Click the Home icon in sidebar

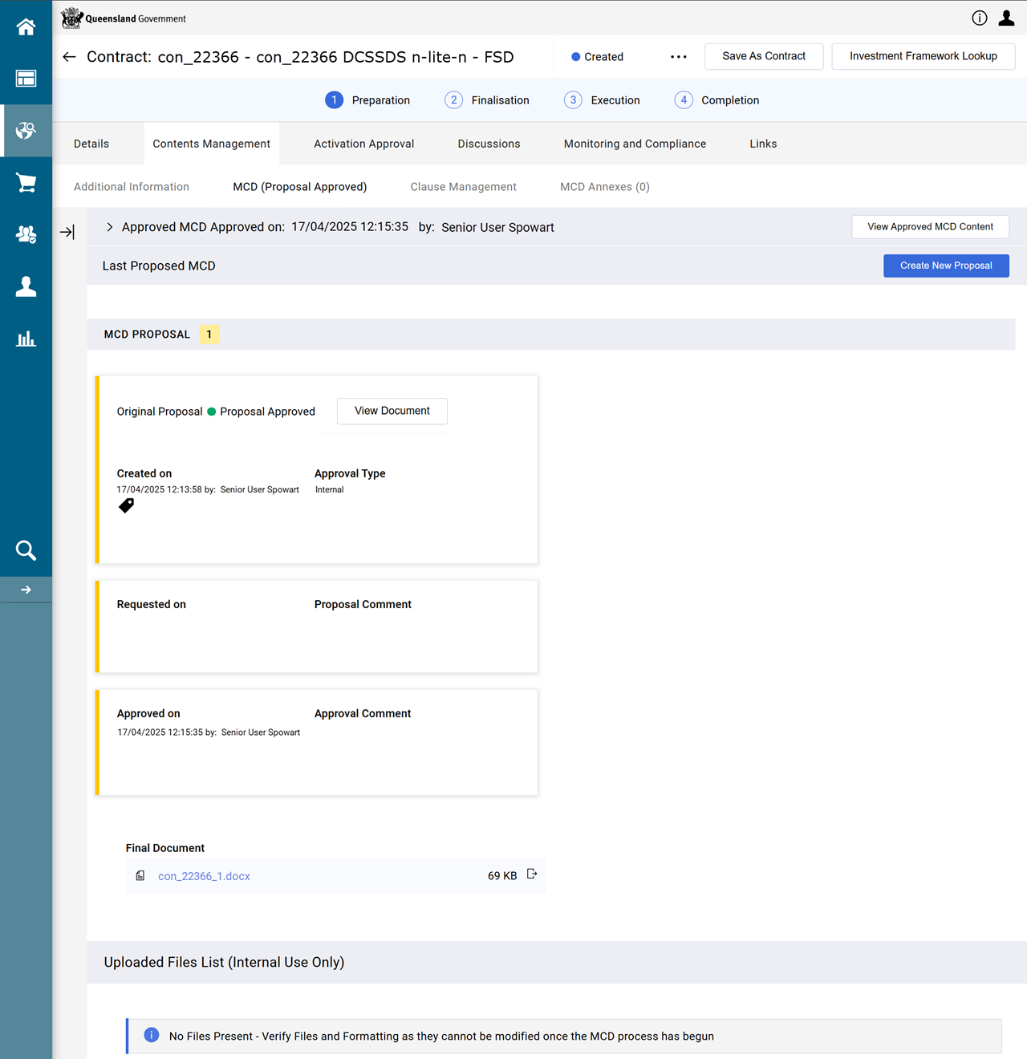(x=26, y=27)
